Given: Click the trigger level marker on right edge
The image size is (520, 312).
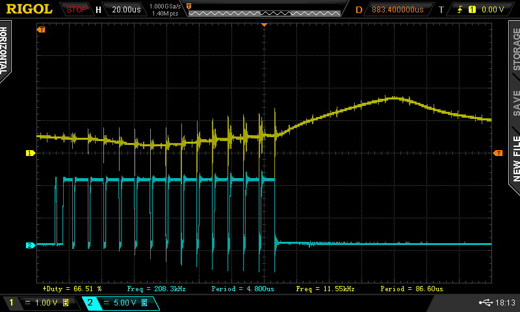Looking at the screenshot, I should tap(498, 153).
